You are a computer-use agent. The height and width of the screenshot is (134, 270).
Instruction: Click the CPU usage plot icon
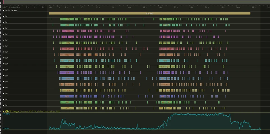(6, 111)
